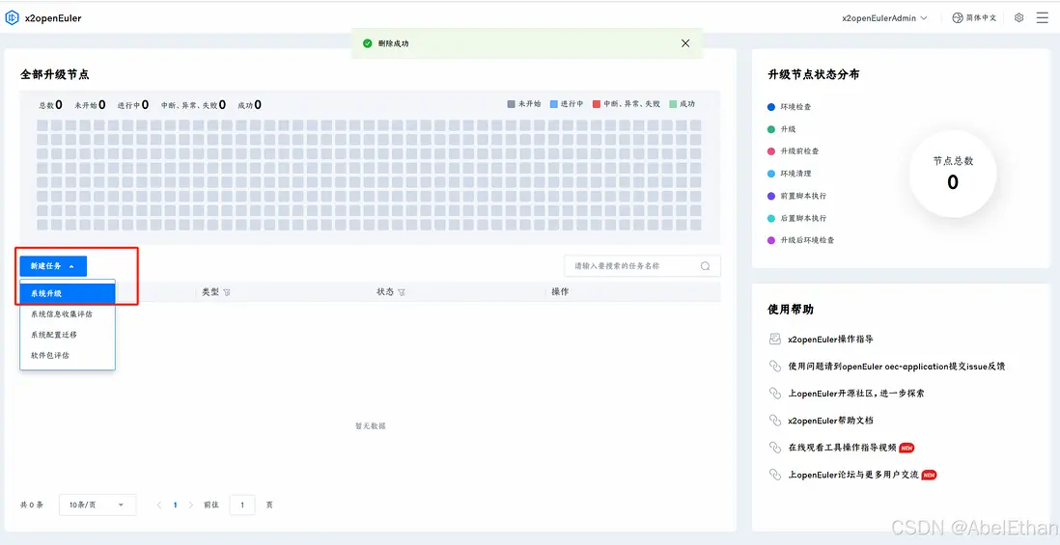Viewport: 1060px width, 545px height.
Task: Toggle 升级 legend item
Action: [781, 129]
